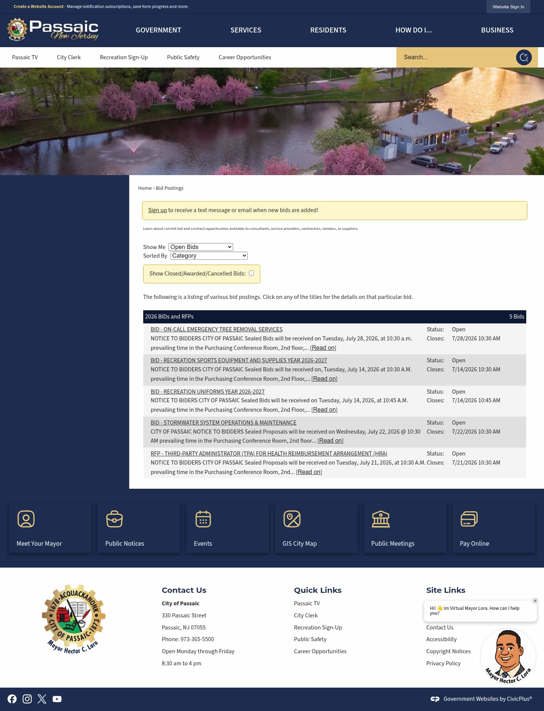Open the RESIDENTS menu
The height and width of the screenshot is (711, 544).
[x=328, y=30]
